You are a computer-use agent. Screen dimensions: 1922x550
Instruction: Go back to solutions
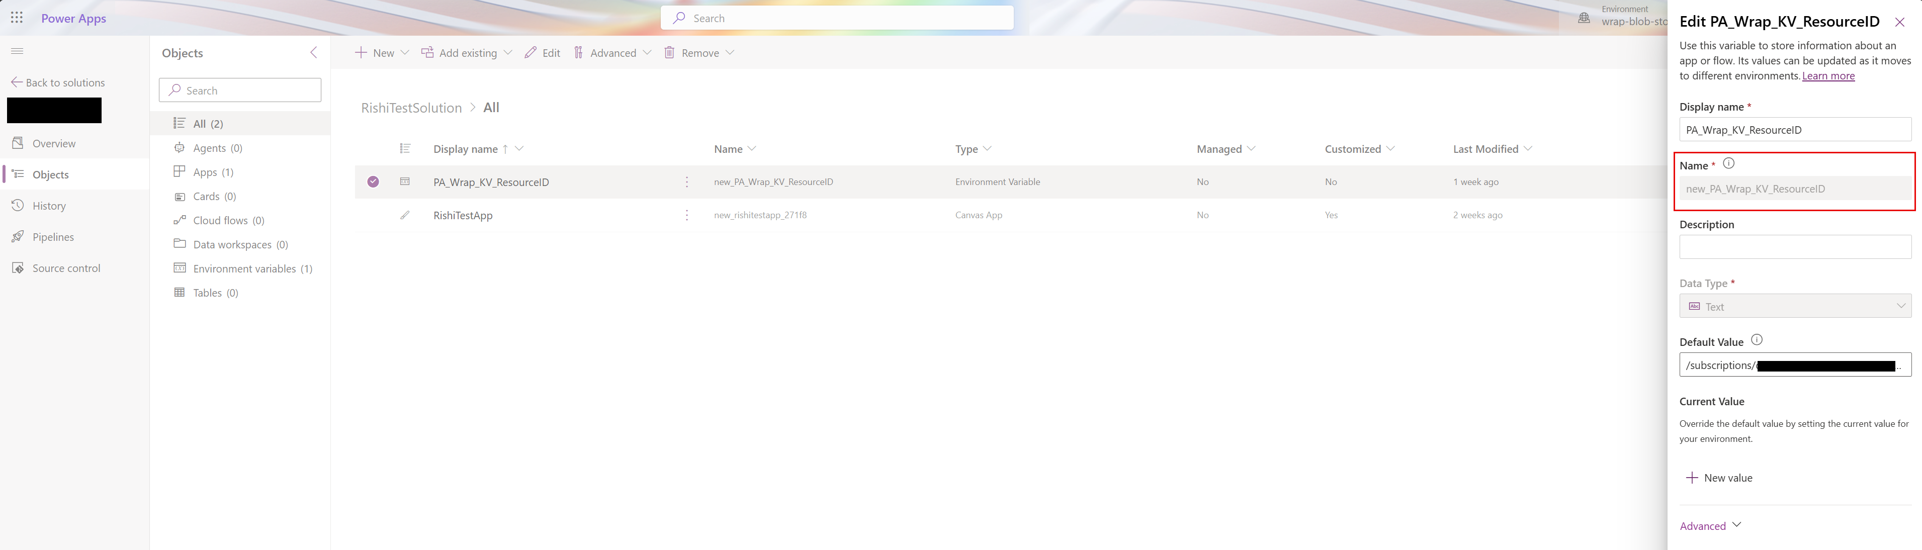pos(58,83)
